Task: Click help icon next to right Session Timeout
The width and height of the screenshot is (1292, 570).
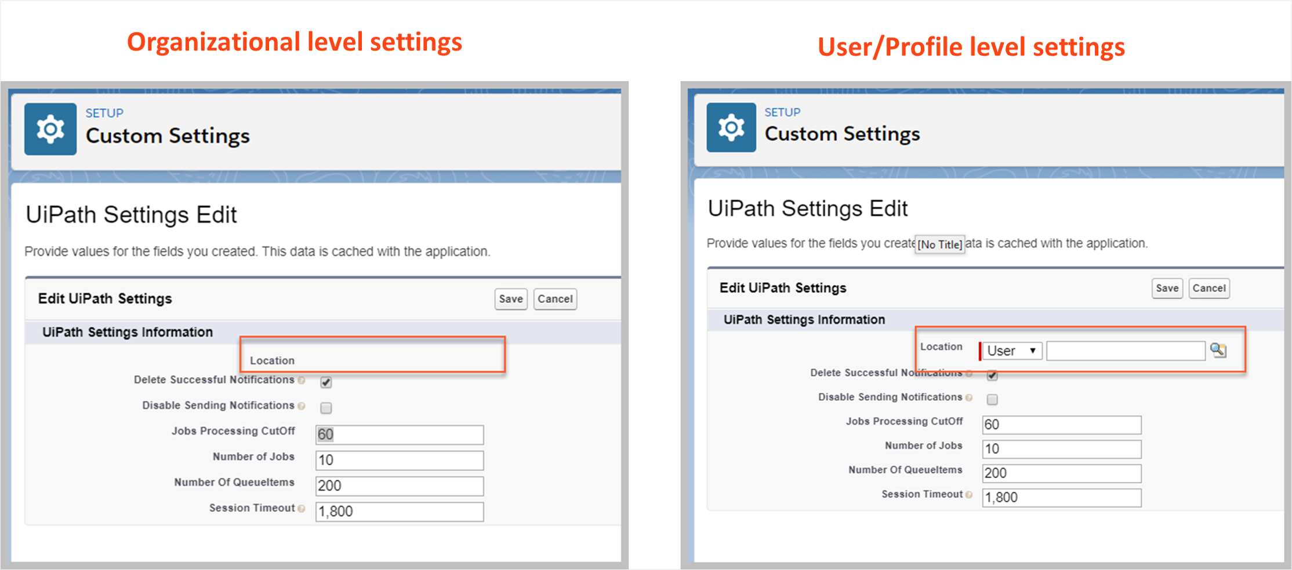Action: click(968, 495)
